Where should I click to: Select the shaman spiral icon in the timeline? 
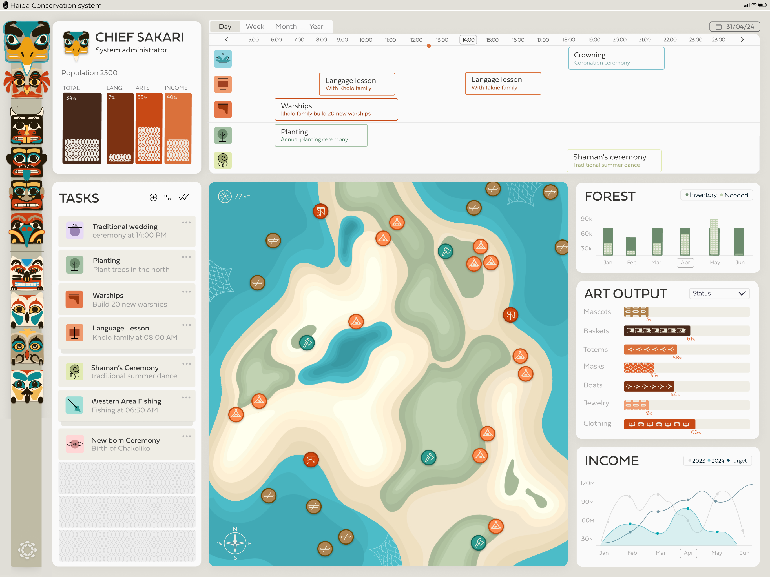223,160
